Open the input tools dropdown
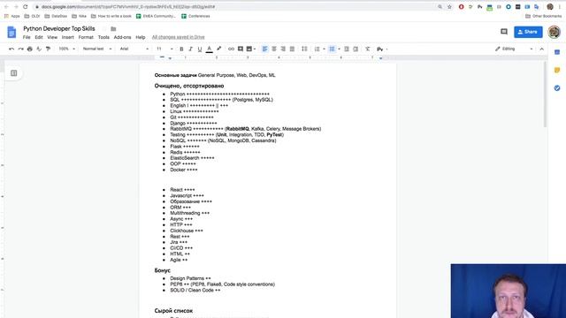Image resolution: width=566 pixels, height=318 pixels. 382,49
